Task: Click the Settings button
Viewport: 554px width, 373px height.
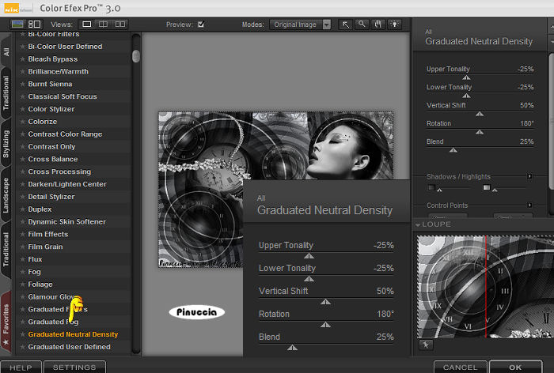Action: point(74,367)
